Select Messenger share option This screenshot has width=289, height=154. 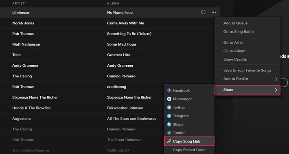182,99
